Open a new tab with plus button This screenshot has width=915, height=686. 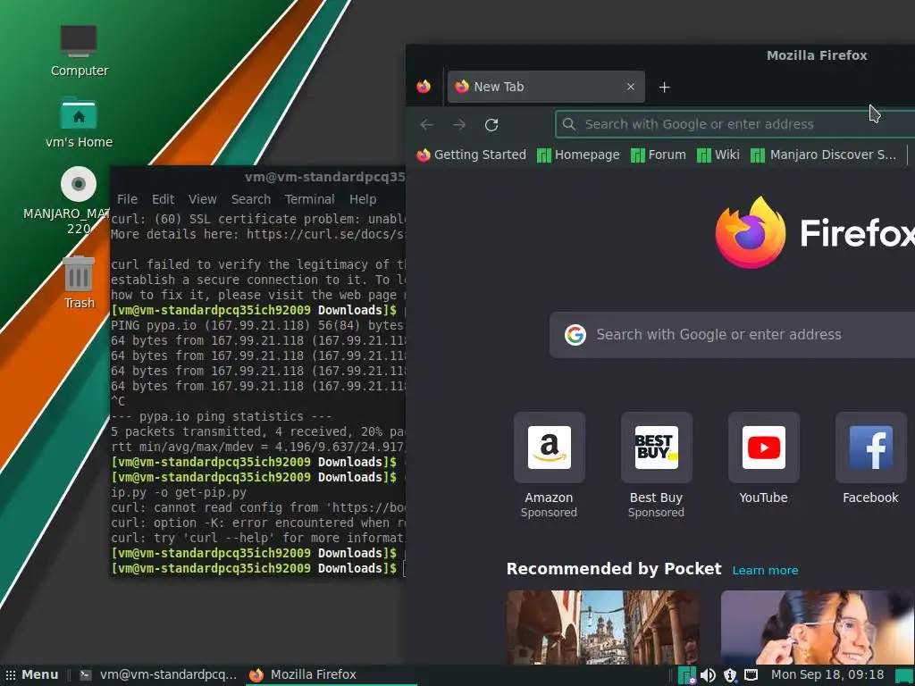664,87
